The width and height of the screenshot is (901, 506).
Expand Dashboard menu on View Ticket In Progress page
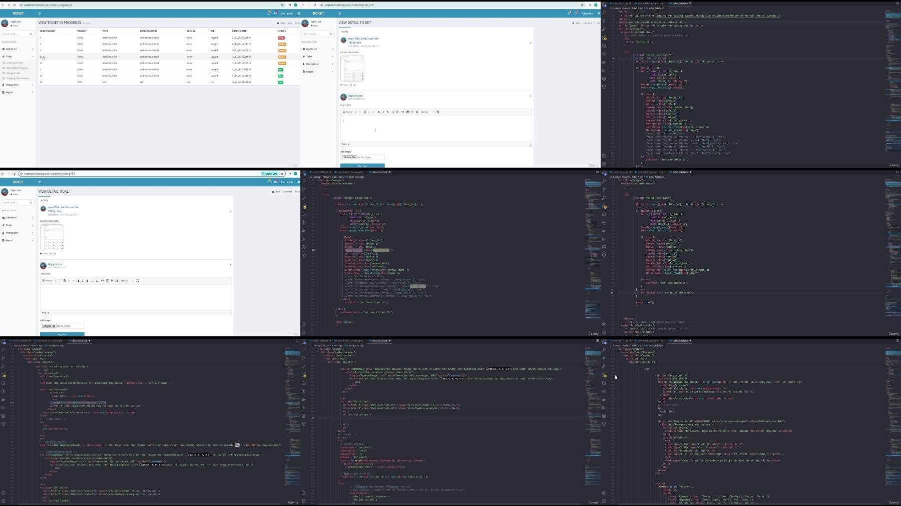click(18, 49)
